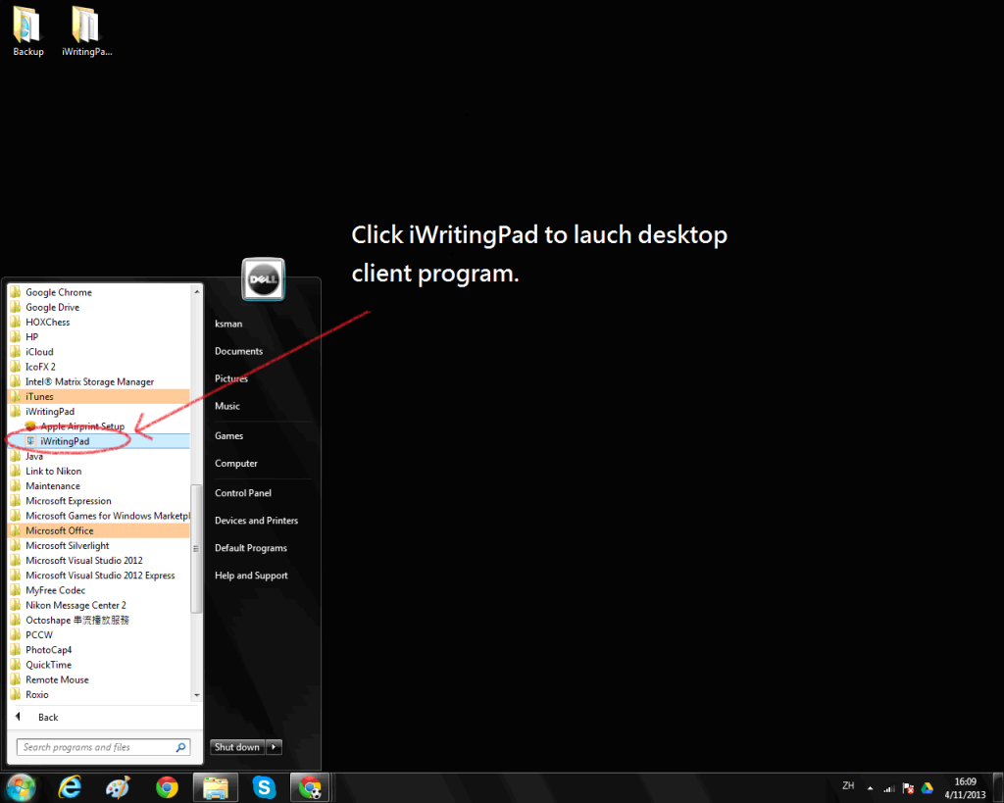The width and height of the screenshot is (1004, 803).
Task: Click the Dell user account picture
Action: (263, 279)
